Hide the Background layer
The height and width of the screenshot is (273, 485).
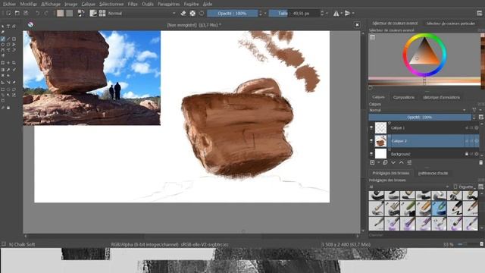371,154
